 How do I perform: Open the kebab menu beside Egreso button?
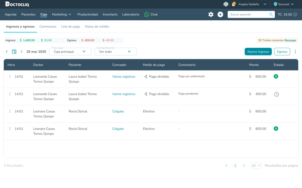[x=295, y=52]
